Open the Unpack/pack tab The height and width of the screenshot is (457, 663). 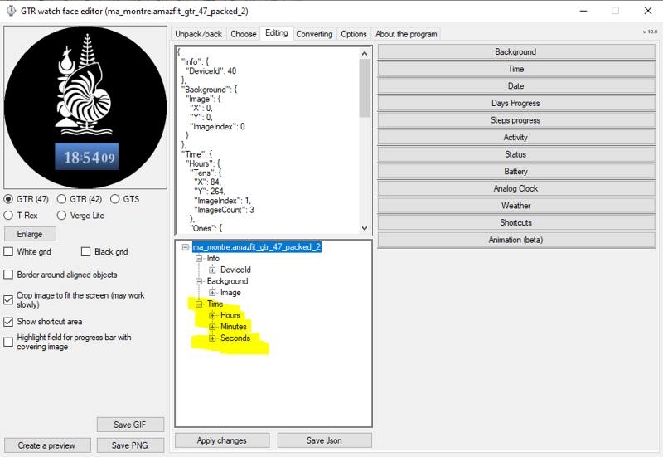(199, 34)
